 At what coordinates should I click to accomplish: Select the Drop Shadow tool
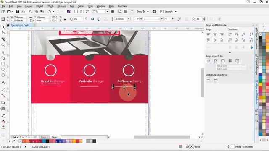click(x=3, y=102)
